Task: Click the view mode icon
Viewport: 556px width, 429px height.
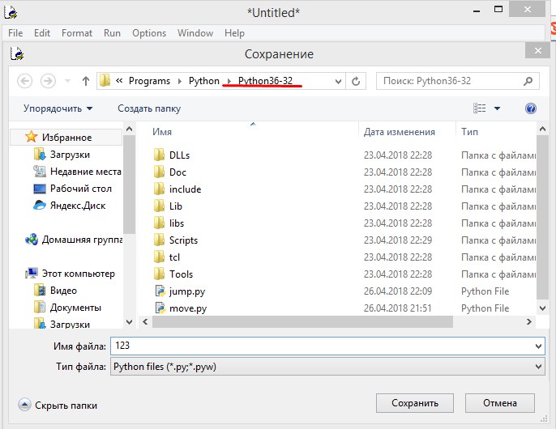Action: [x=480, y=108]
